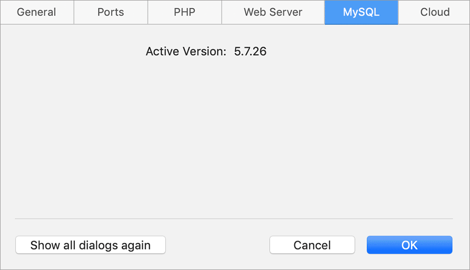This screenshot has width=470, height=270.
Task: Switch to Cloud backup tab
Action: tap(435, 12)
